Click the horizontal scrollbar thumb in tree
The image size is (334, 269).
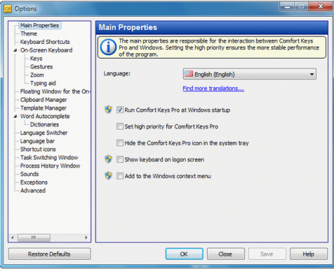click(34, 238)
